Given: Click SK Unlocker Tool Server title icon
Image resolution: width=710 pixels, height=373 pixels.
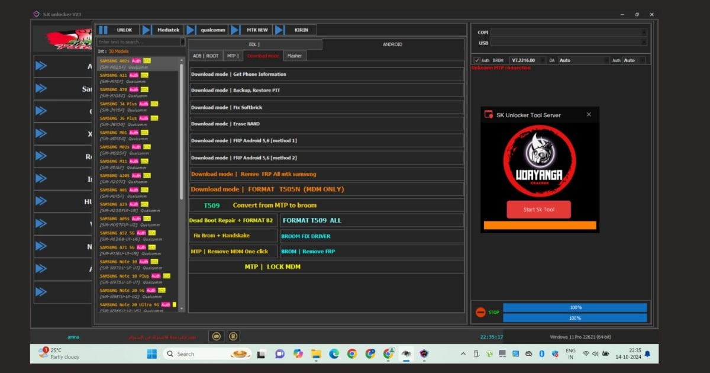Looking at the screenshot, I should pos(489,115).
